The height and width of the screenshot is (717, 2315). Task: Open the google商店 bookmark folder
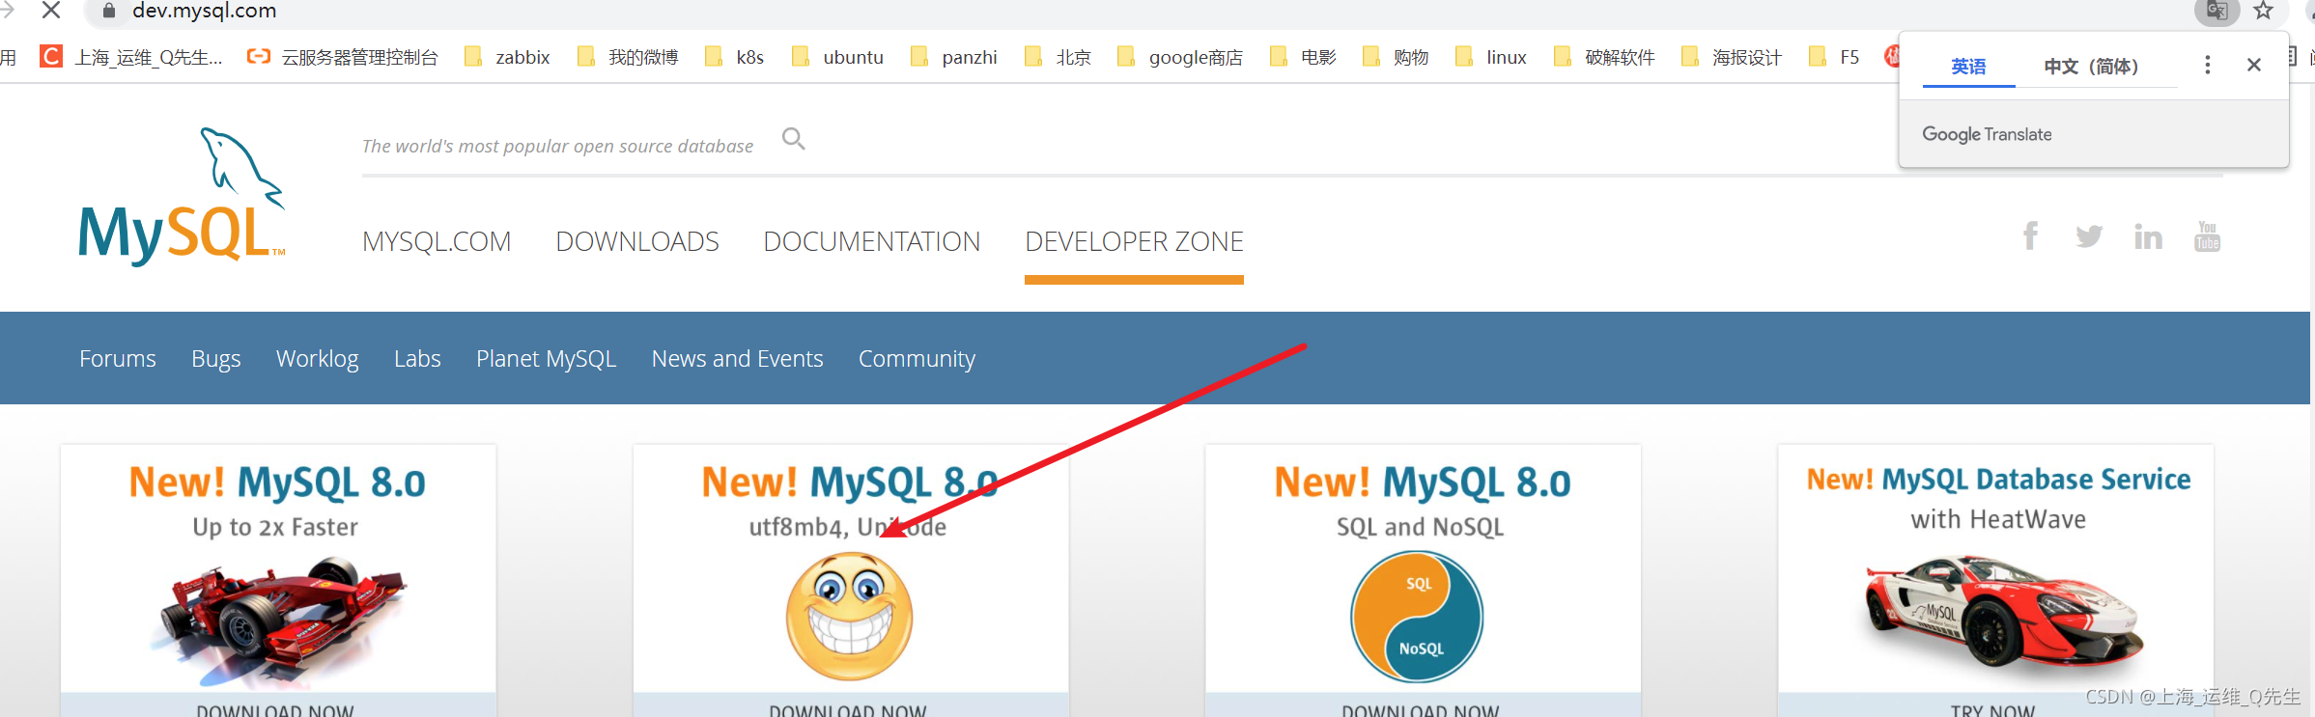tap(1180, 57)
